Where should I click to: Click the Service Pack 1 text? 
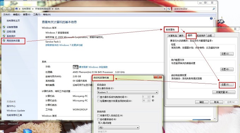click(53, 41)
